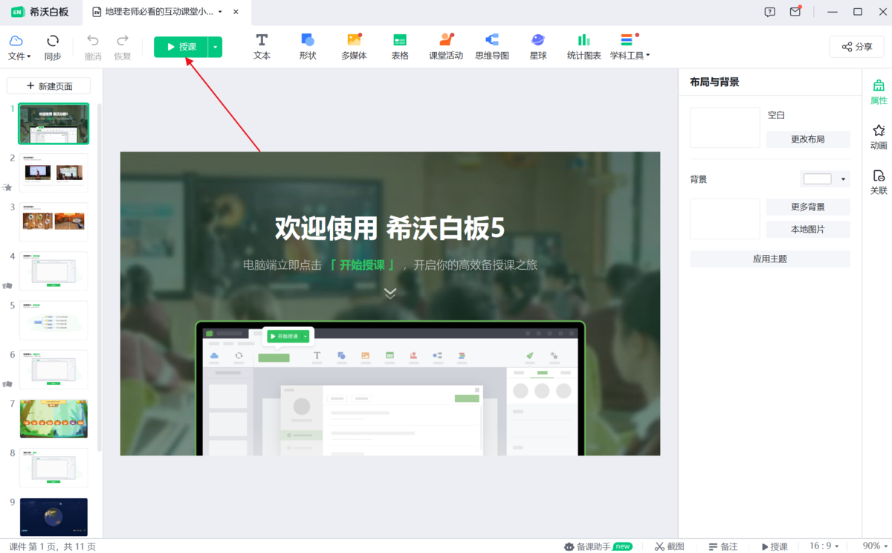Viewport: 892px width, 553px height.
Task: Select slide thumbnail 9 with the globe
Action: click(54, 517)
